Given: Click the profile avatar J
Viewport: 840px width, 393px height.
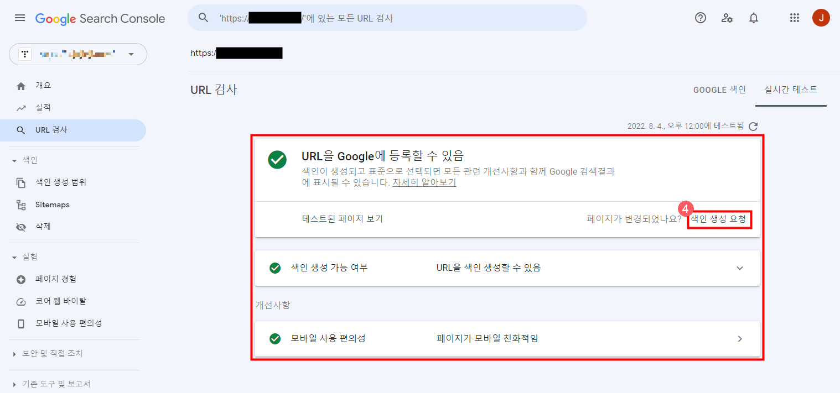Looking at the screenshot, I should (821, 17).
